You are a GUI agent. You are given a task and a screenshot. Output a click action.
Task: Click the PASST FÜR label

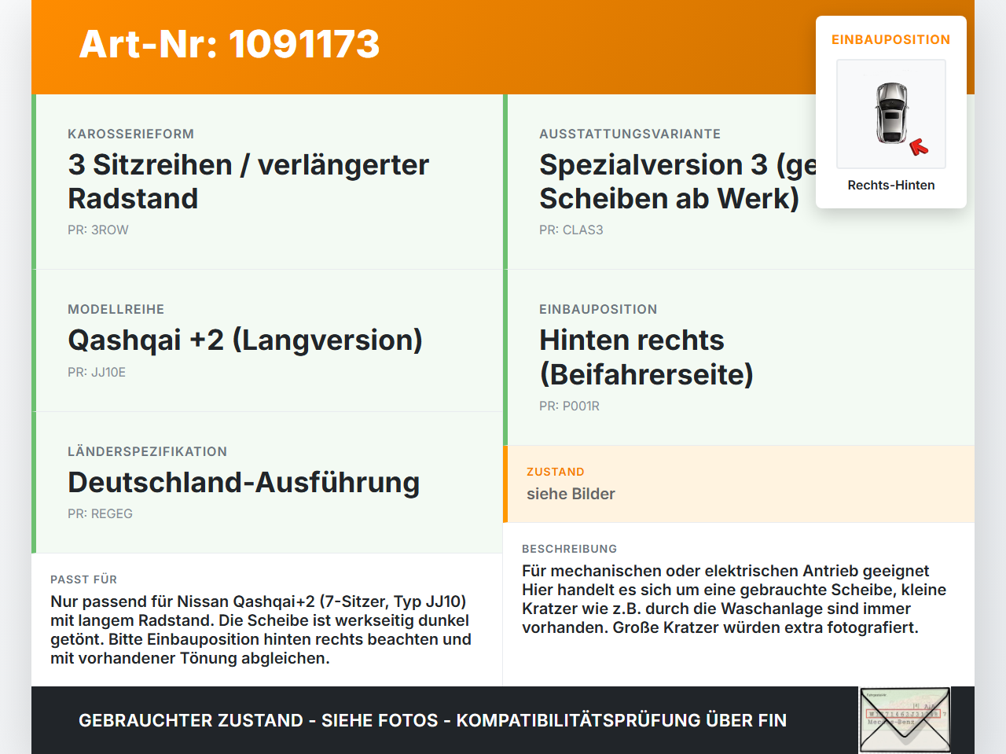[83, 579]
